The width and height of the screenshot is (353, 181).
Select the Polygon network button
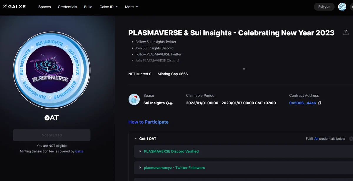pos(324,7)
